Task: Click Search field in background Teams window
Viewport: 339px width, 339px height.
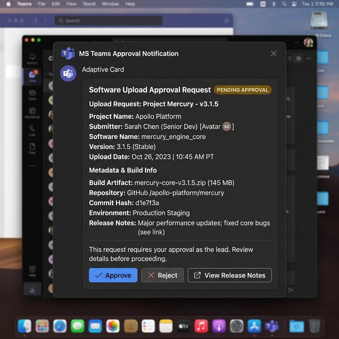Action: [x=109, y=21]
